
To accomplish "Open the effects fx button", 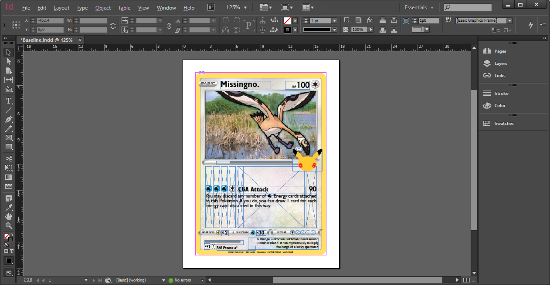I will pos(369,20).
